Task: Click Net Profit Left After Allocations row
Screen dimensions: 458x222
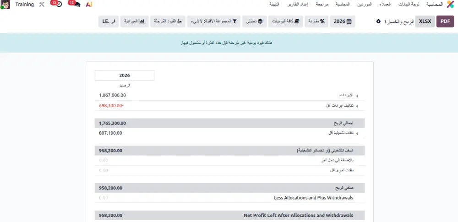Action: click(x=230, y=215)
